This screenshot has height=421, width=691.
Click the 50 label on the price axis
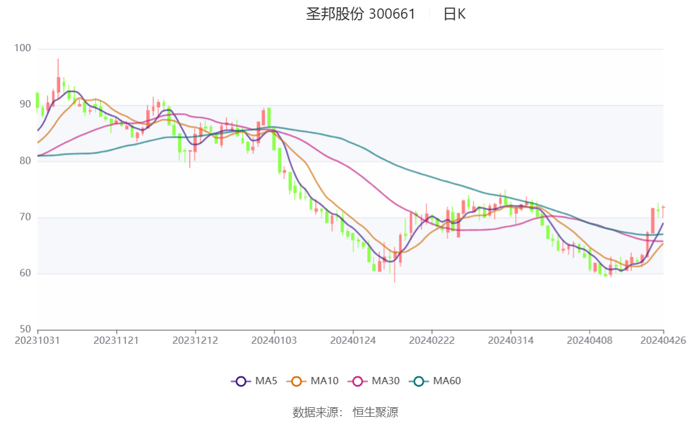(26, 329)
